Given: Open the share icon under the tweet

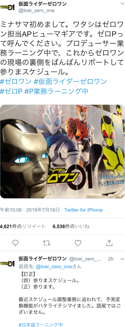Looking at the screenshot, I should click(109, 243).
